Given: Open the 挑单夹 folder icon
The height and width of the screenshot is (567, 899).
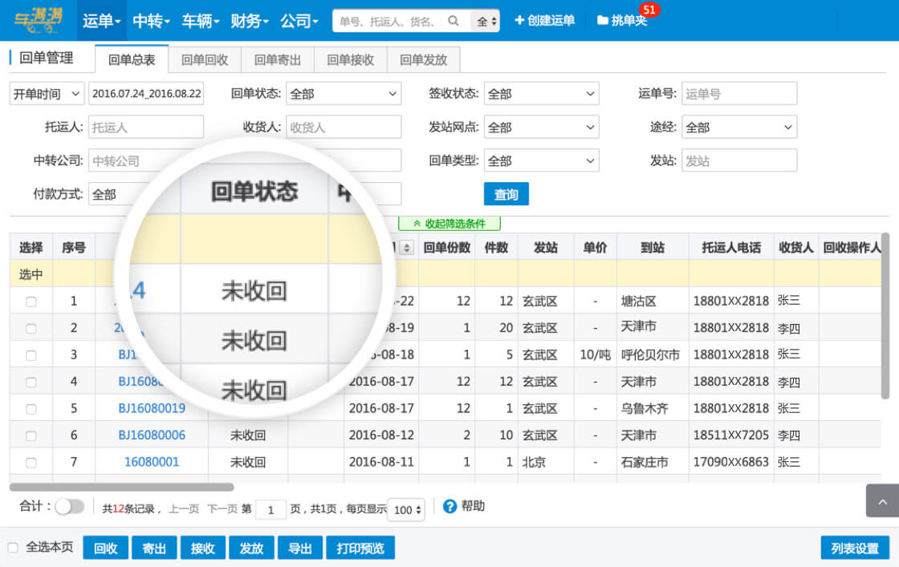Looking at the screenshot, I should 603,21.
